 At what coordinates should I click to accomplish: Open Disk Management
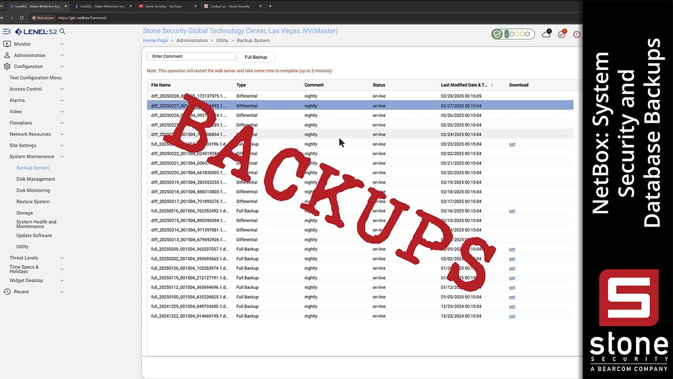[36, 179]
